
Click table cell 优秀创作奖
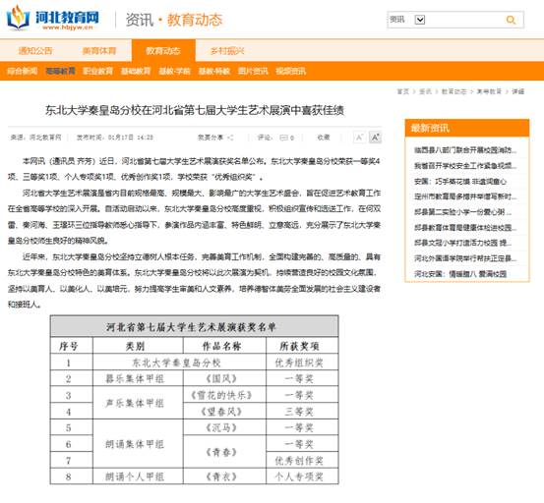302,461
